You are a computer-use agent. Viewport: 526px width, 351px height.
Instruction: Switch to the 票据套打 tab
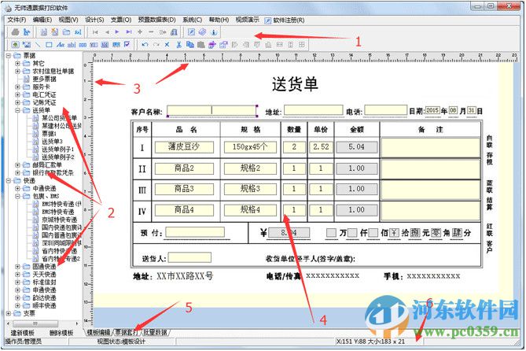tap(126, 333)
